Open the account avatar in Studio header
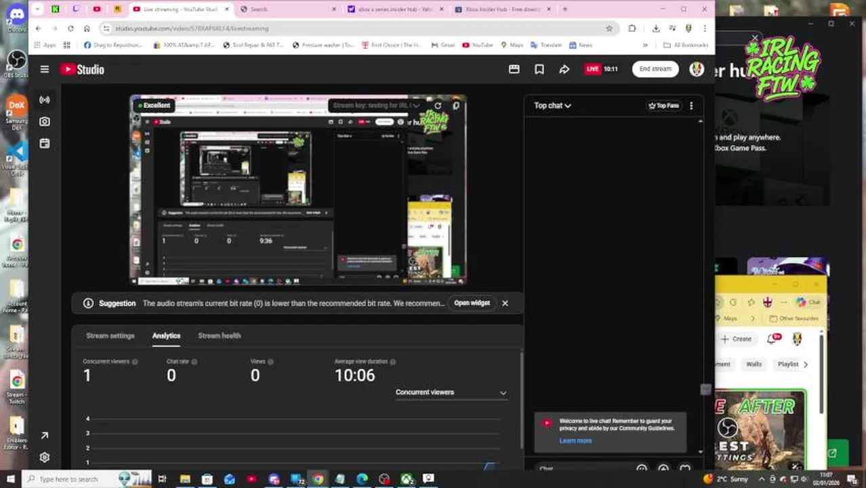 coord(697,69)
